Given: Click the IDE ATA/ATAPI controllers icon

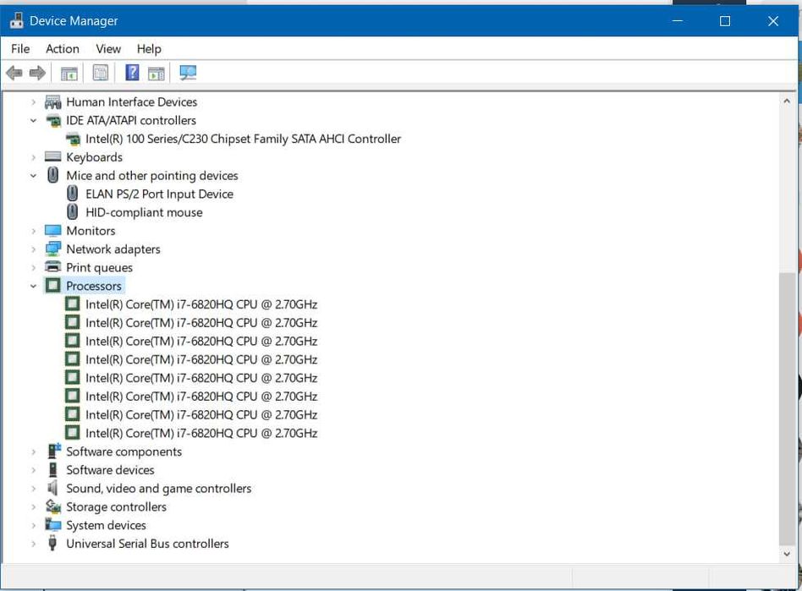Looking at the screenshot, I should click(52, 121).
